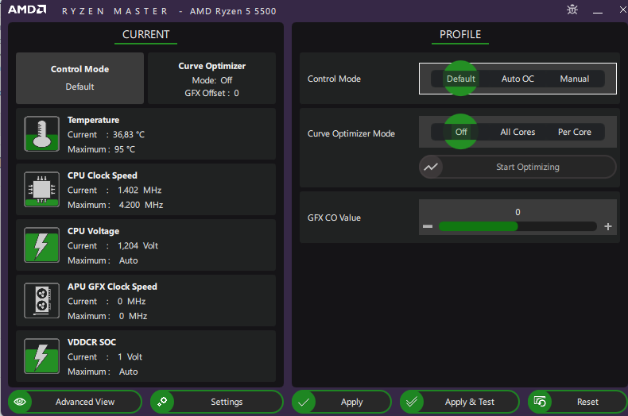The height and width of the screenshot is (416, 628).
Task: Switch to the PROFILE tab heading
Action: (x=460, y=35)
